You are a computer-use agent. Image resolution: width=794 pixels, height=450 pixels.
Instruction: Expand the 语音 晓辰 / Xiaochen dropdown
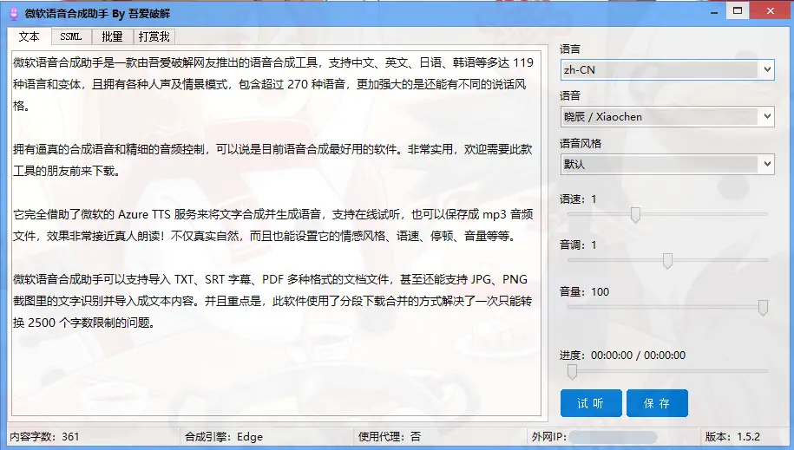pos(667,116)
